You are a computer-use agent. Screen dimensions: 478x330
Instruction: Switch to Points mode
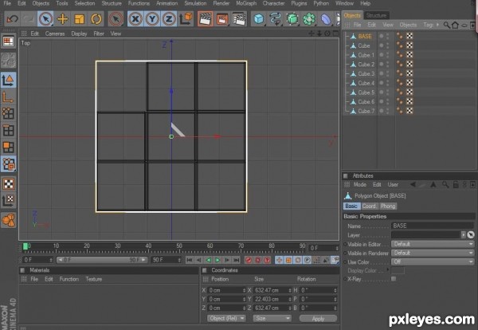[x=8, y=113]
